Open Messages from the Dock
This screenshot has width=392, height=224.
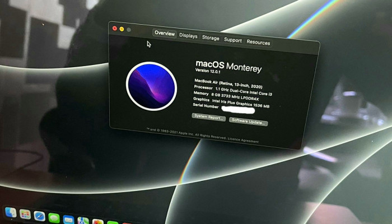[x=54, y=218]
